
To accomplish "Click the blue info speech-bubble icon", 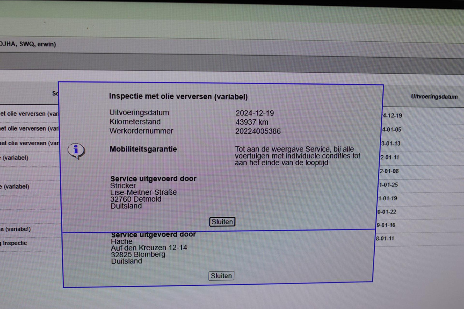I will point(76,151).
